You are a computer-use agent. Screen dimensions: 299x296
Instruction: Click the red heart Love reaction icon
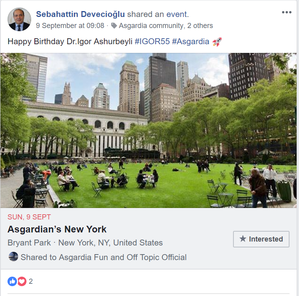point(22,281)
